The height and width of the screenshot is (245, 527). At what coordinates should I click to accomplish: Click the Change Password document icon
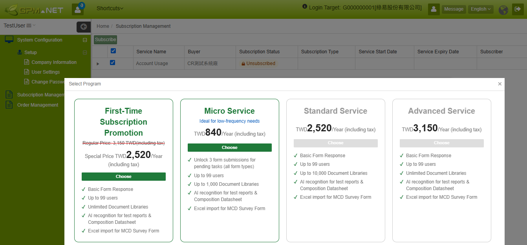pyautogui.click(x=27, y=82)
